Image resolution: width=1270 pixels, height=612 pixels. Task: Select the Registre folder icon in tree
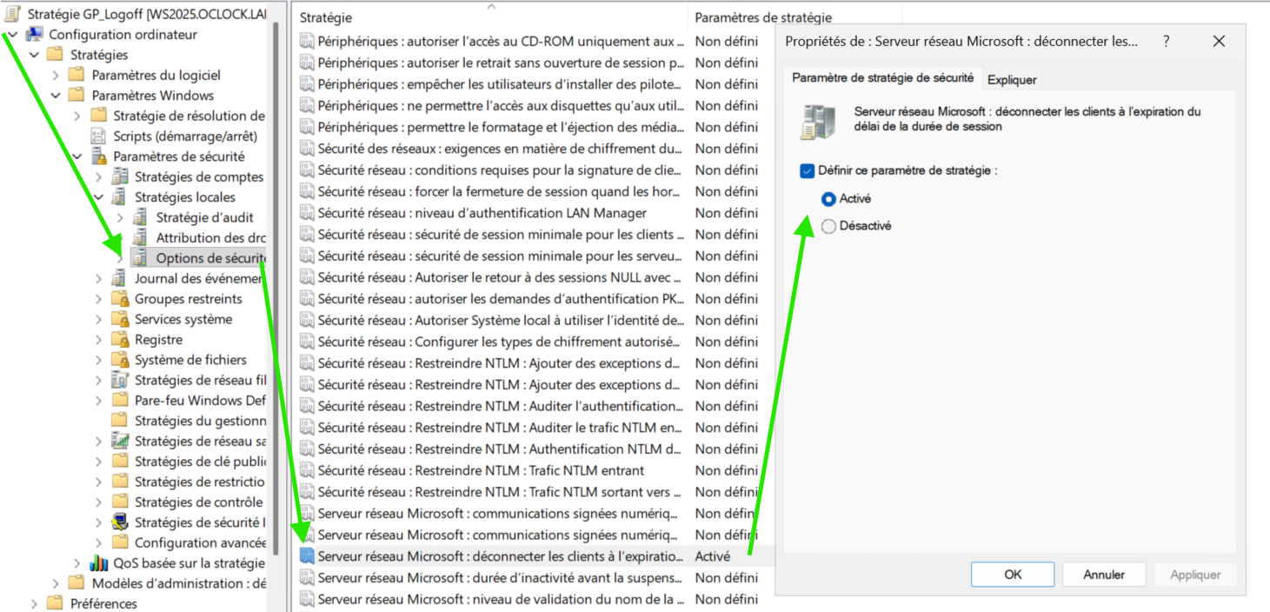[x=120, y=340]
